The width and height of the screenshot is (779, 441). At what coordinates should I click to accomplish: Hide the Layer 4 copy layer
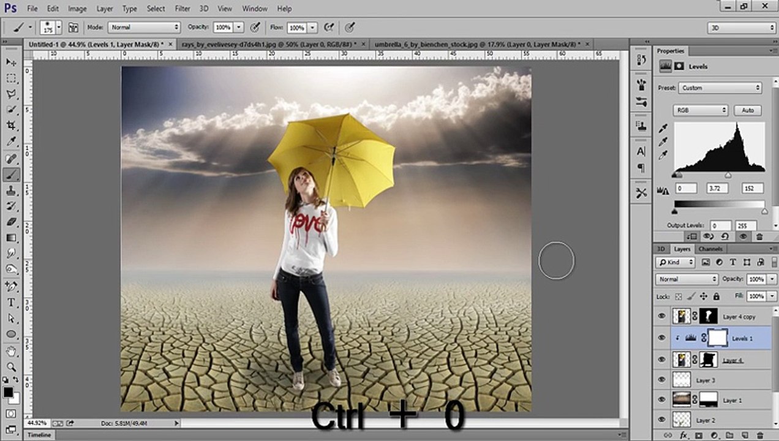pos(661,317)
